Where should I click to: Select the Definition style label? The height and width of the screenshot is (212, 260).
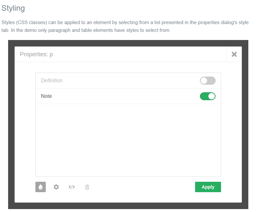click(52, 81)
